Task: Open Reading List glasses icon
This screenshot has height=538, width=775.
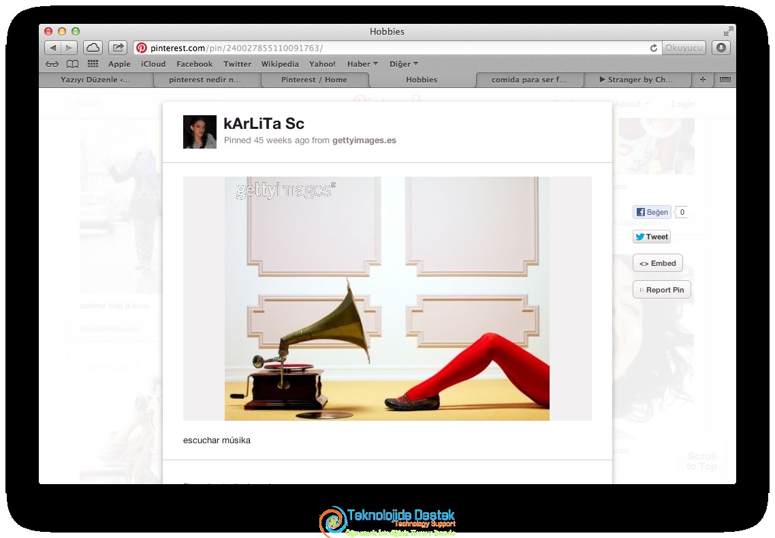Action: coord(52,64)
